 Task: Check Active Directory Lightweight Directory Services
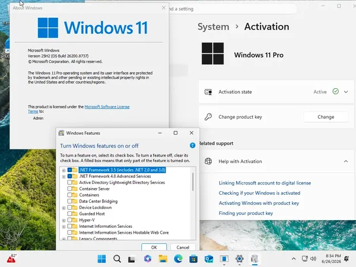pyautogui.click(x=69, y=182)
